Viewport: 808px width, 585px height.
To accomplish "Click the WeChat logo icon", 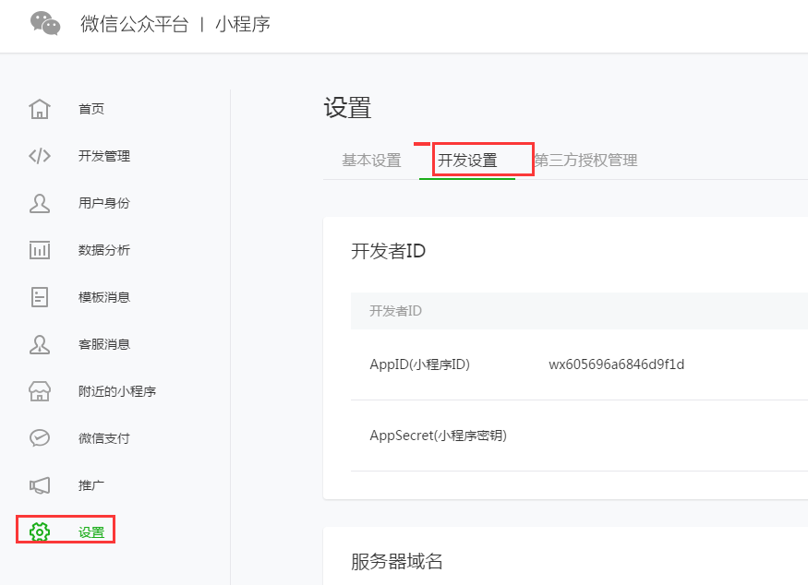I will (45, 24).
